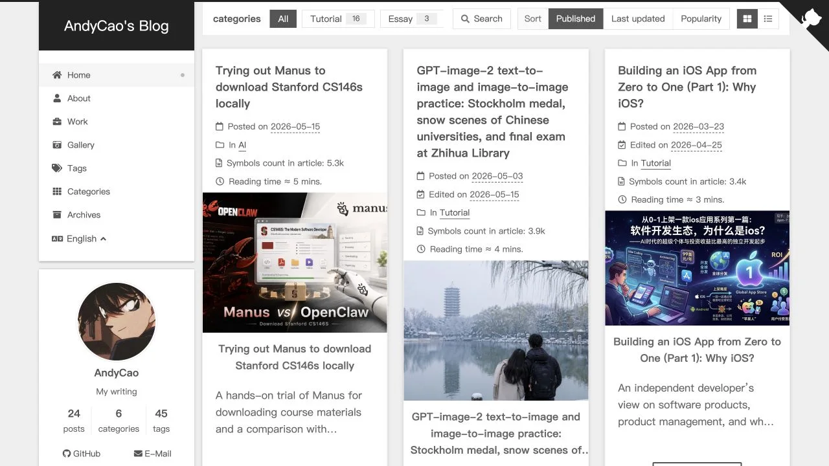The width and height of the screenshot is (829, 466).
Task: Click the edited date 2026-04-25
Action: (696, 145)
